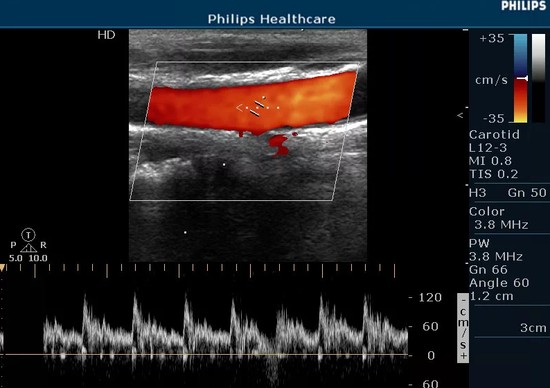Click the focal zone arrow beside the depth scale
550x388 pixels.
tap(460, 114)
